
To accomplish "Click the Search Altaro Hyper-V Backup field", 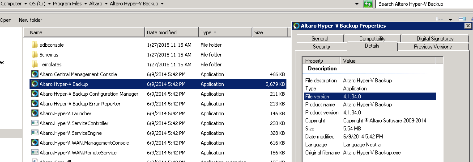I will click(x=424, y=4).
